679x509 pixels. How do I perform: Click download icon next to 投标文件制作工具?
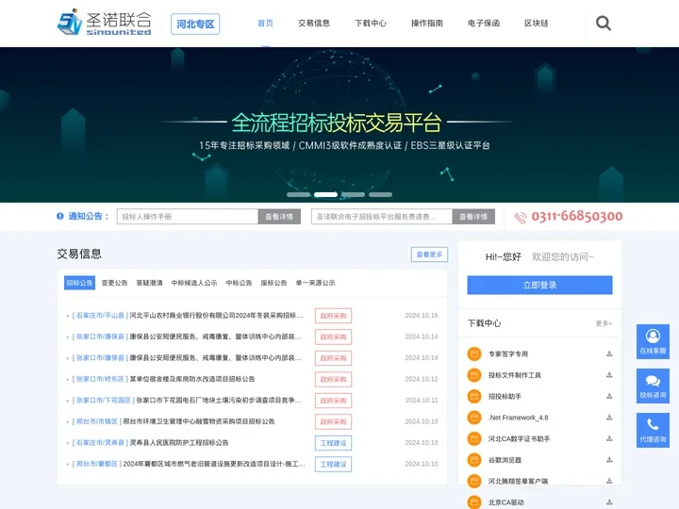[x=609, y=375]
